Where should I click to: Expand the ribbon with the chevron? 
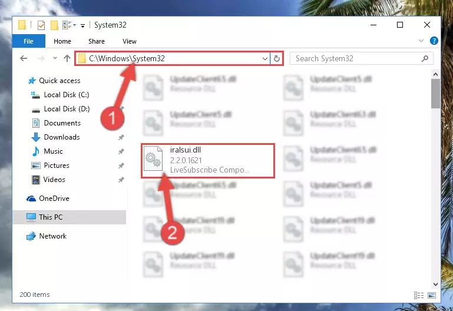point(421,41)
